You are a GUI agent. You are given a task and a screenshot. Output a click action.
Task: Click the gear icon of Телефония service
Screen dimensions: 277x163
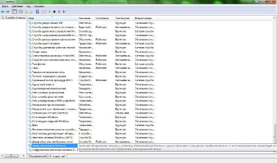coord(30,64)
